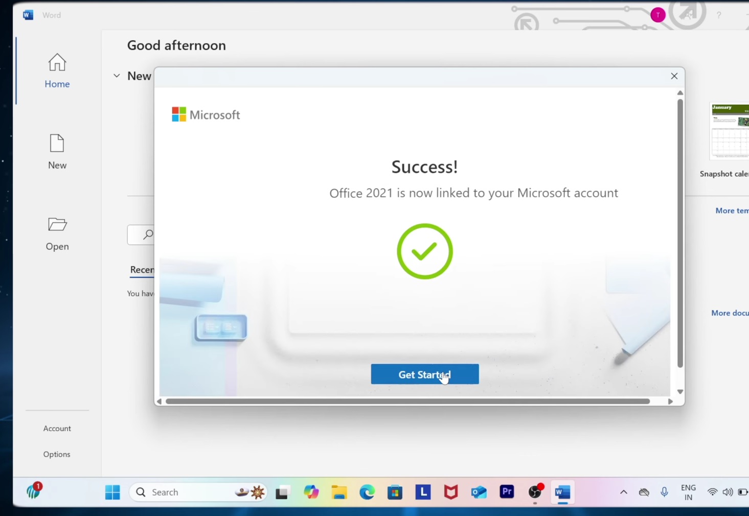Screen dimensions: 749x516
Task: Click dialog vertical scrollbar down arrow
Action: (x=680, y=392)
